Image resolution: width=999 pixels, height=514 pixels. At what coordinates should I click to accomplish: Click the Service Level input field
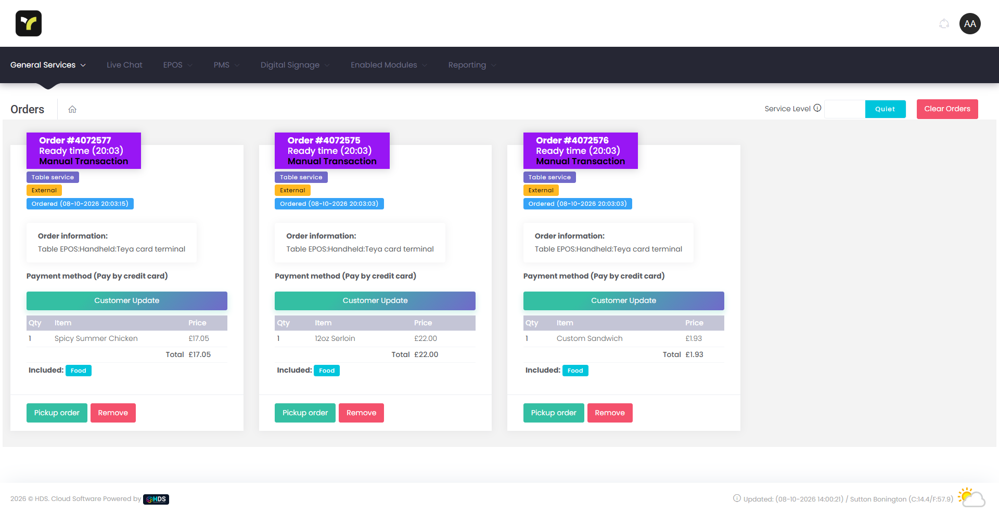(x=844, y=109)
